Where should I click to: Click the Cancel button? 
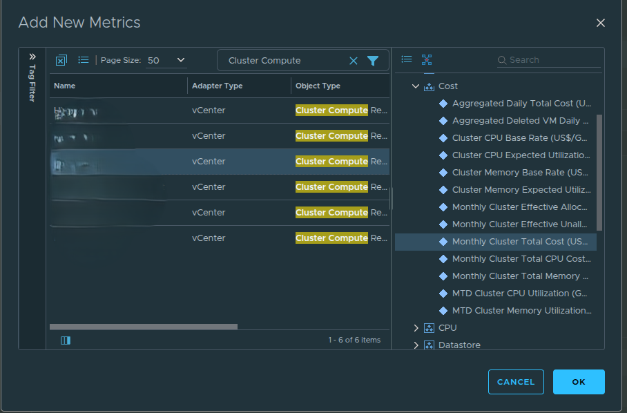coord(516,381)
